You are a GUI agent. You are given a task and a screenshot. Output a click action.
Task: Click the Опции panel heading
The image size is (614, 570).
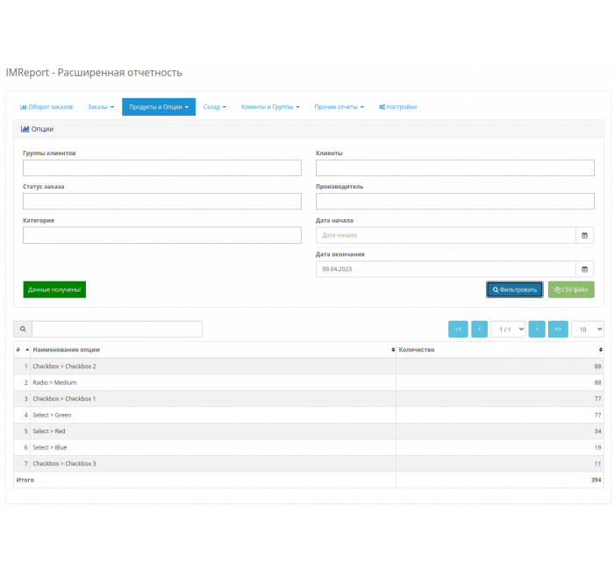tap(37, 129)
